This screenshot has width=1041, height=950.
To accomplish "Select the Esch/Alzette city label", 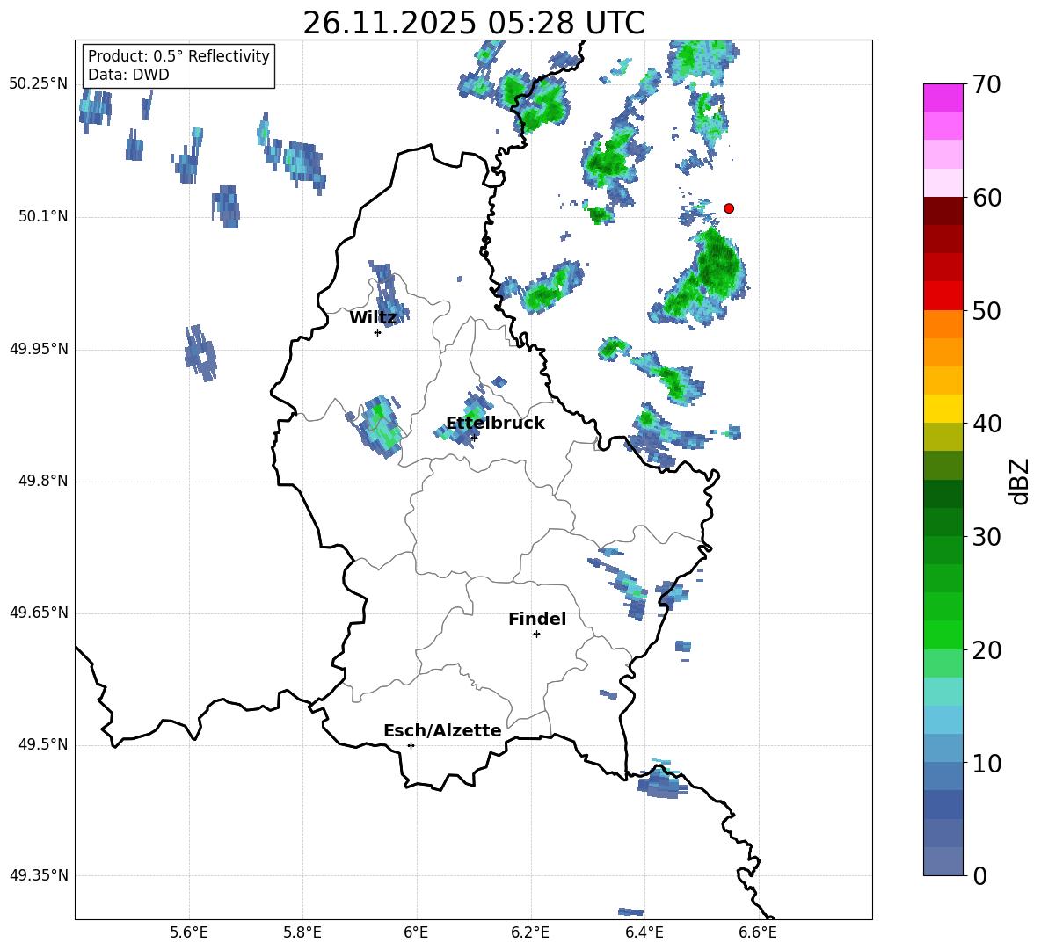I will pyautogui.click(x=442, y=730).
